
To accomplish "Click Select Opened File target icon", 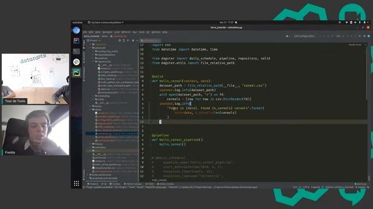I will click(119, 41).
